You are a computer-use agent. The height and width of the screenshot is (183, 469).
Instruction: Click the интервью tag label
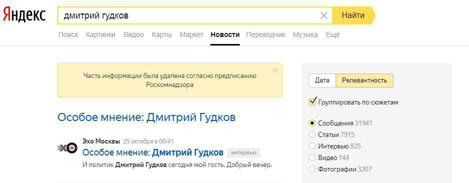[244, 152]
